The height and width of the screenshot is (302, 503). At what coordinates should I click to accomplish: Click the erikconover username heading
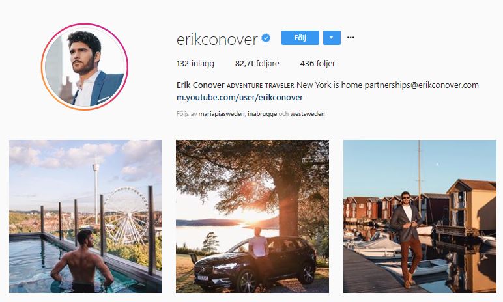coord(217,40)
